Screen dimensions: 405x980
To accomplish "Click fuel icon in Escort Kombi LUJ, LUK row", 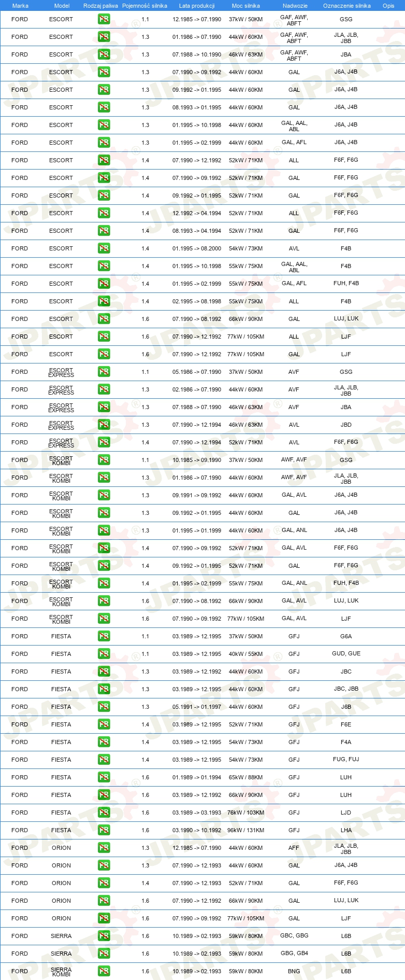I will (x=104, y=601).
